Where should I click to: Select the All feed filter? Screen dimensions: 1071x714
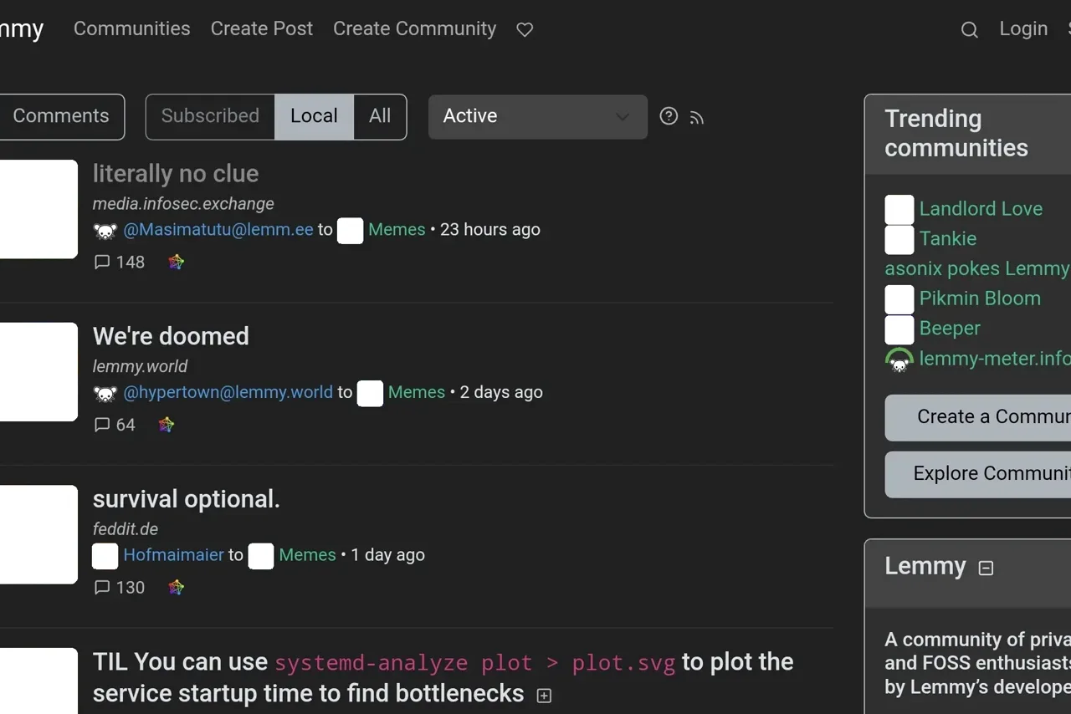pyautogui.click(x=380, y=116)
